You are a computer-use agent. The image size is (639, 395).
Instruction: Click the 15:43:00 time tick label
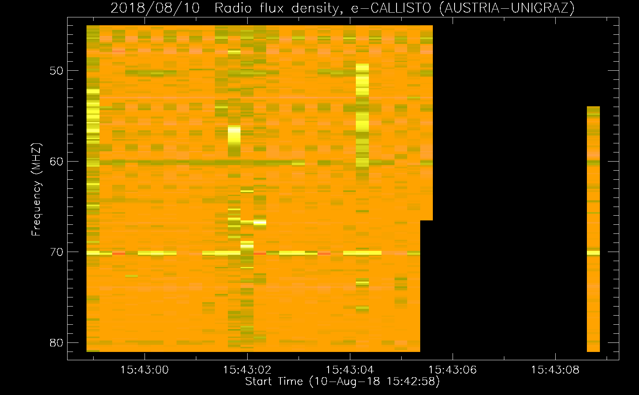coord(145,370)
